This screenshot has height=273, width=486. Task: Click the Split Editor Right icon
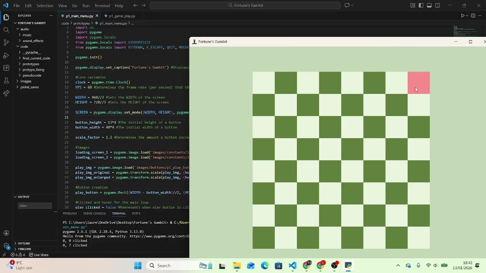tap(473, 16)
